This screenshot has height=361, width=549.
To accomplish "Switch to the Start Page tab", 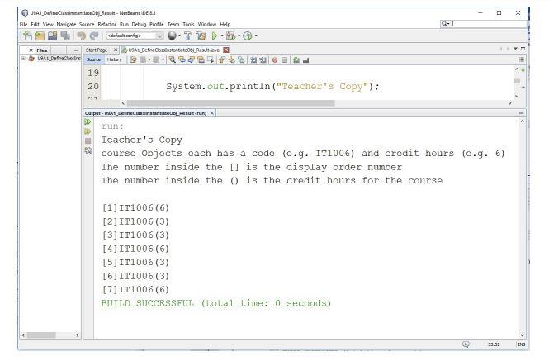I will tap(97, 50).
